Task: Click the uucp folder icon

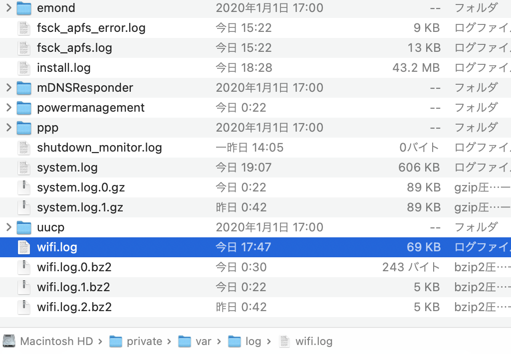Action: click(24, 227)
